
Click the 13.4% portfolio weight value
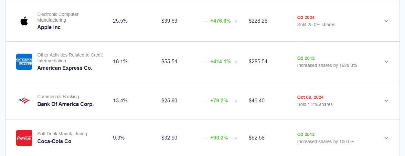[x=120, y=101]
